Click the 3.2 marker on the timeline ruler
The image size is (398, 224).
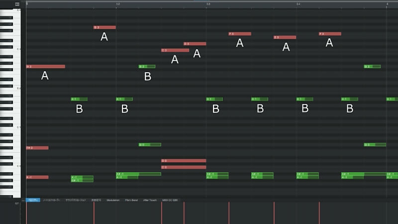click(118, 4)
